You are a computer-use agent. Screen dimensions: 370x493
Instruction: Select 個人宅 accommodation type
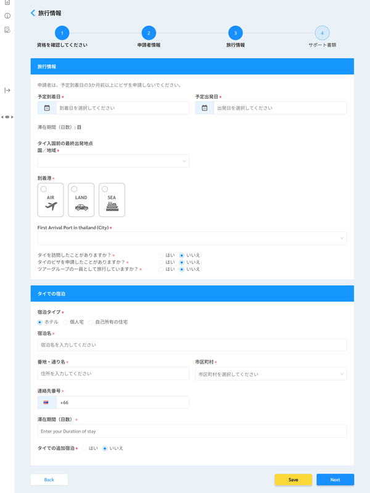pos(65,322)
